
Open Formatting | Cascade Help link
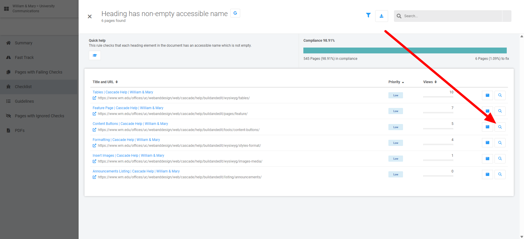(126, 140)
